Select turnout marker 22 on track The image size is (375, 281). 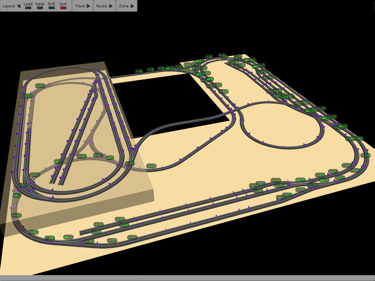[x=170, y=68]
